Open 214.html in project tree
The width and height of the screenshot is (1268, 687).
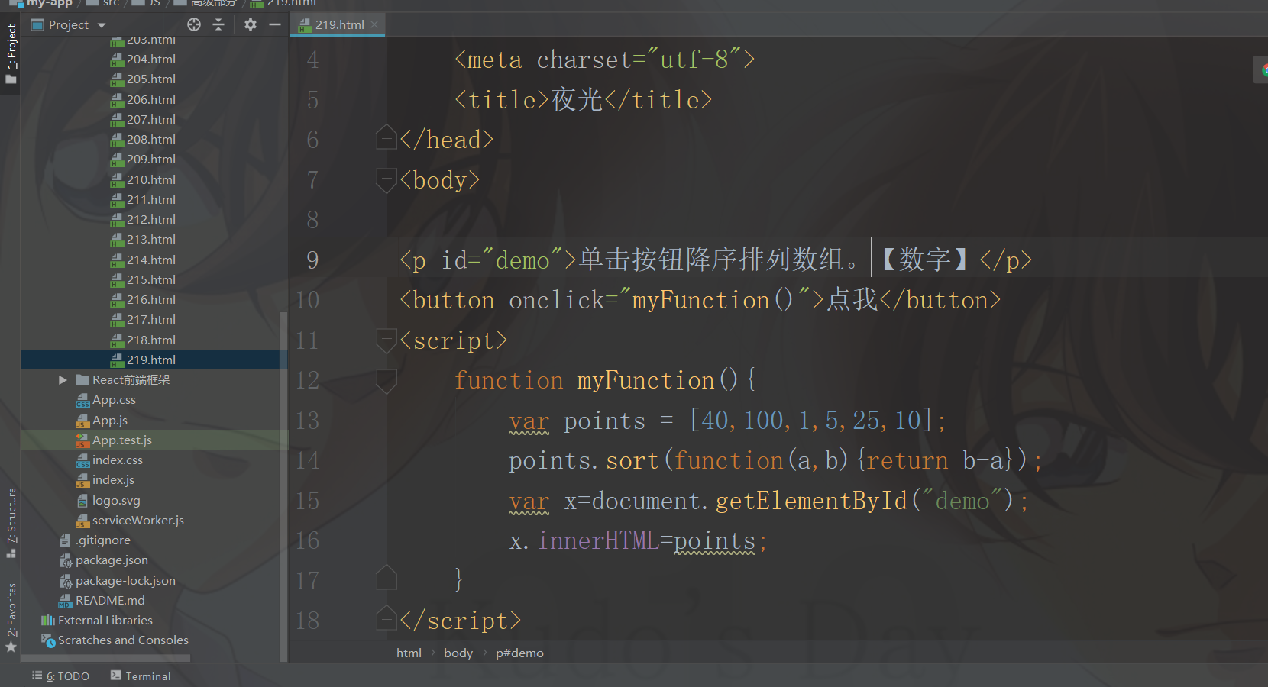[x=144, y=260]
